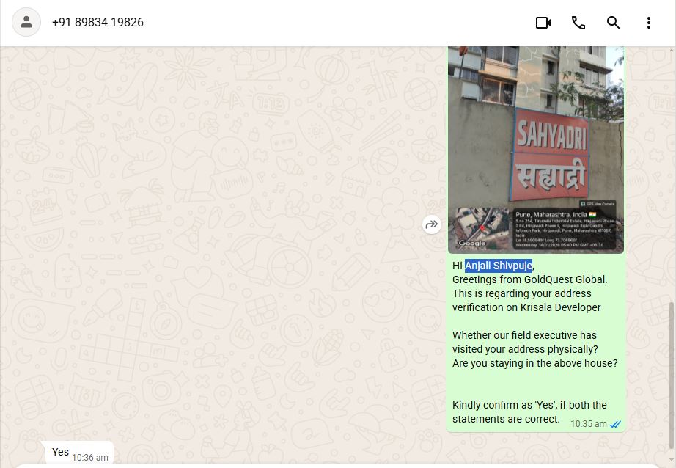
Task: Click 'Greetings from GoldQuest Global.' text
Action: [529, 279]
